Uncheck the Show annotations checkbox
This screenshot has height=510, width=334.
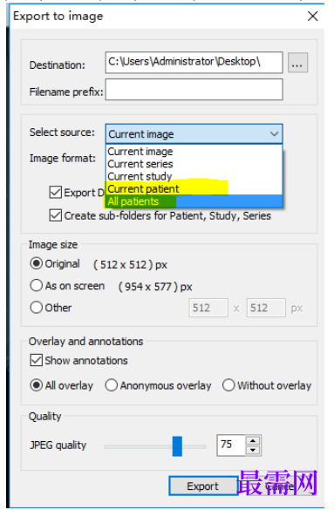[x=36, y=360]
